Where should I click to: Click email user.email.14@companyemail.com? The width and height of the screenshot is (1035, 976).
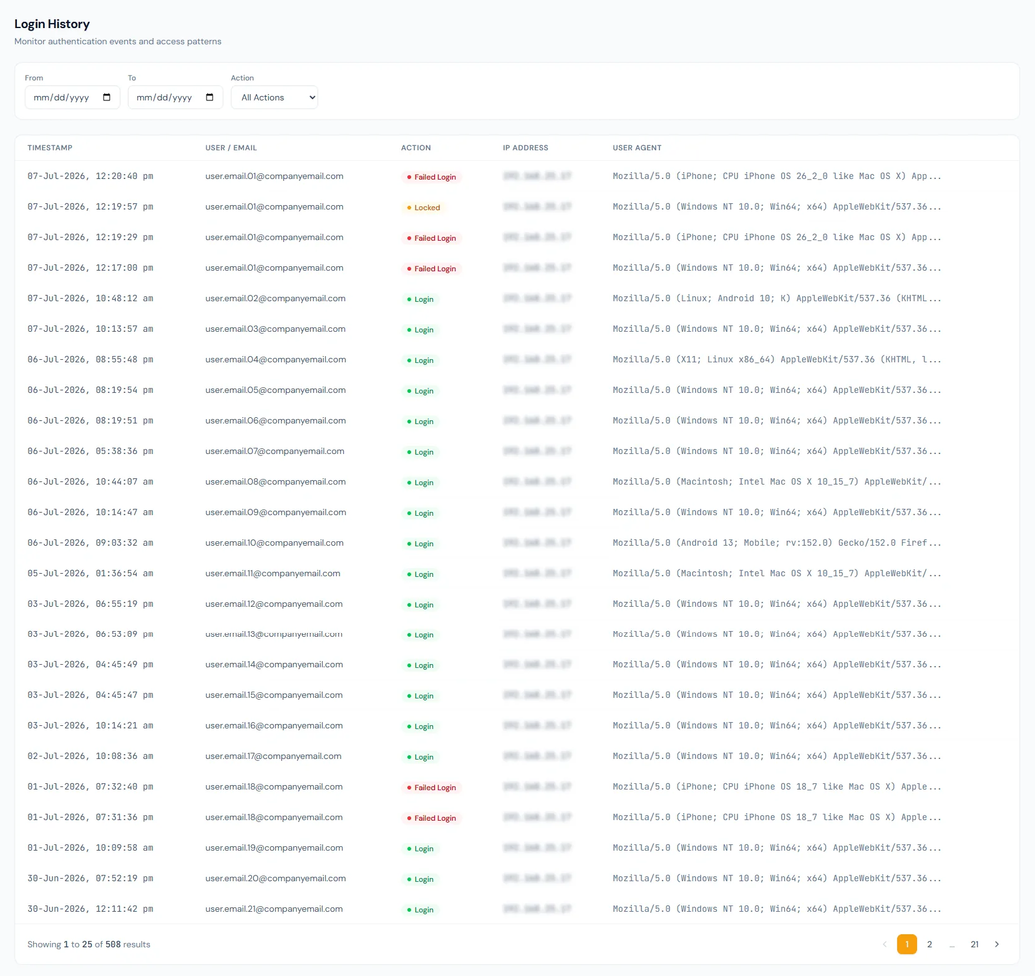tap(274, 664)
